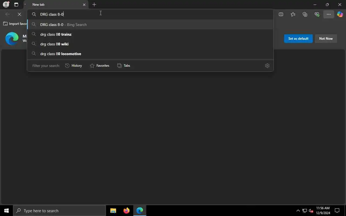Click the Set as default button

[x=298, y=39]
